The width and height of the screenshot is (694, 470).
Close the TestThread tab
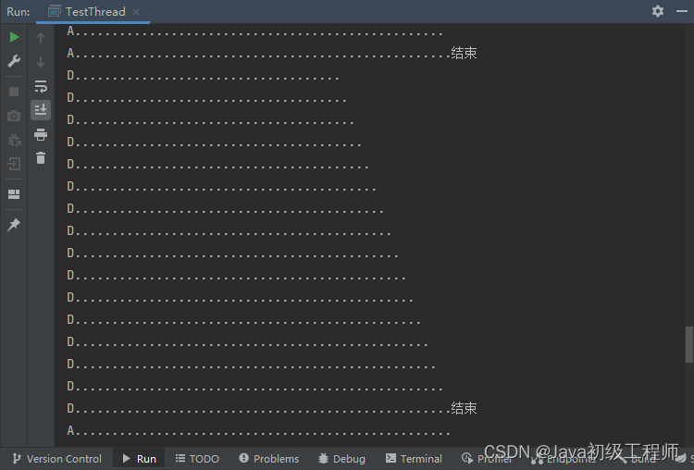[136, 12]
